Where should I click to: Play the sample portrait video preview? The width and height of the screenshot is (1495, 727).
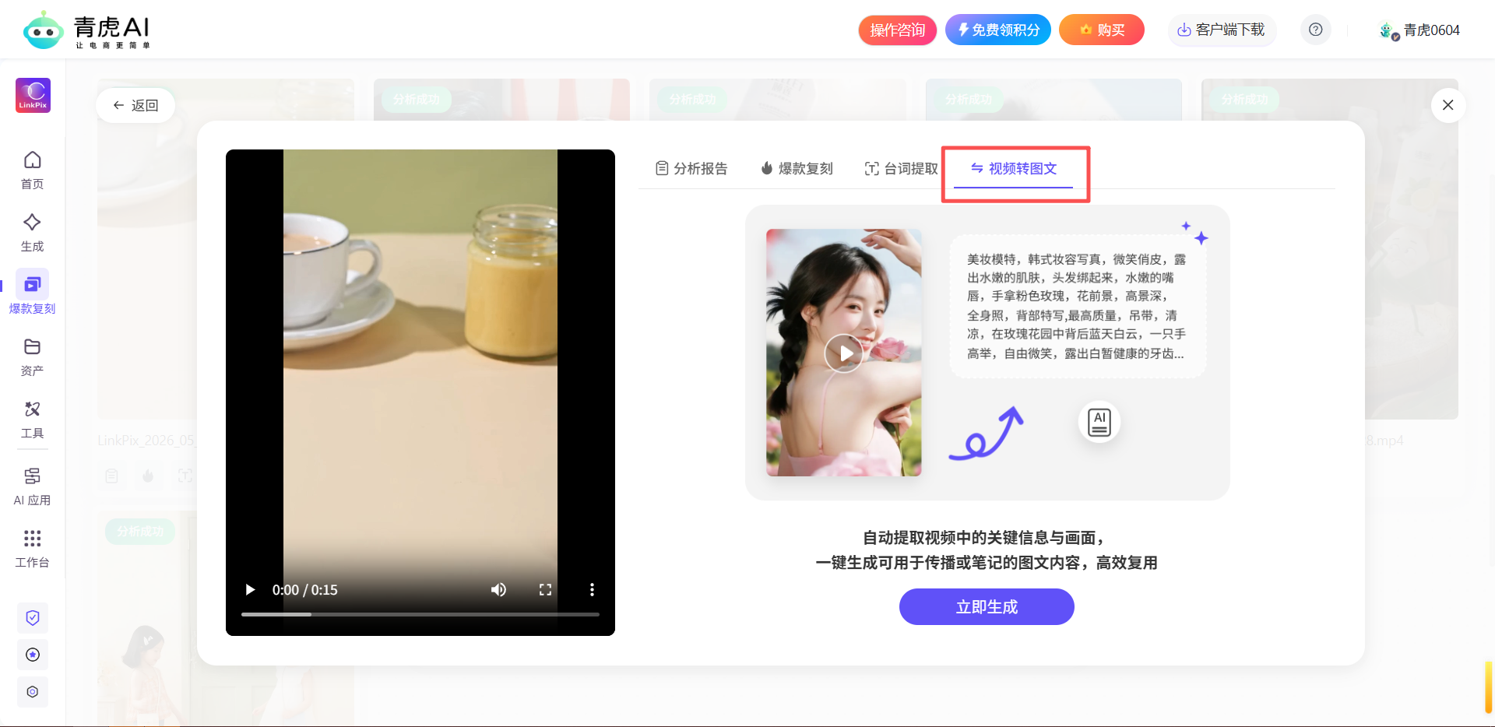click(844, 353)
